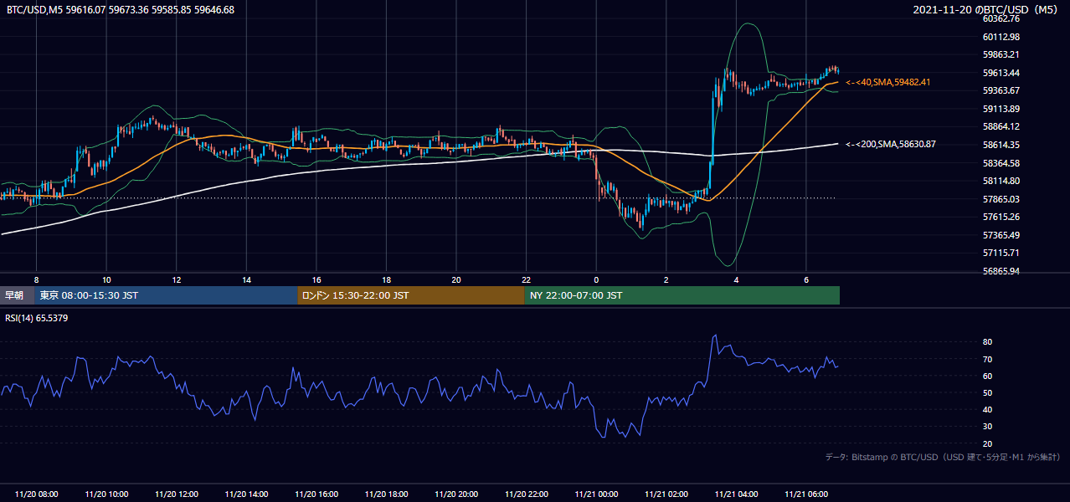Click RSI scale value 40

click(987, 410)
